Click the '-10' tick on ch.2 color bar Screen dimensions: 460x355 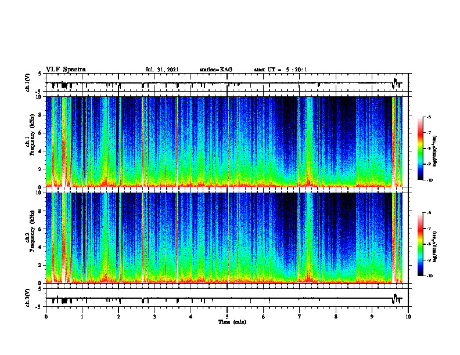coord(429,276)
